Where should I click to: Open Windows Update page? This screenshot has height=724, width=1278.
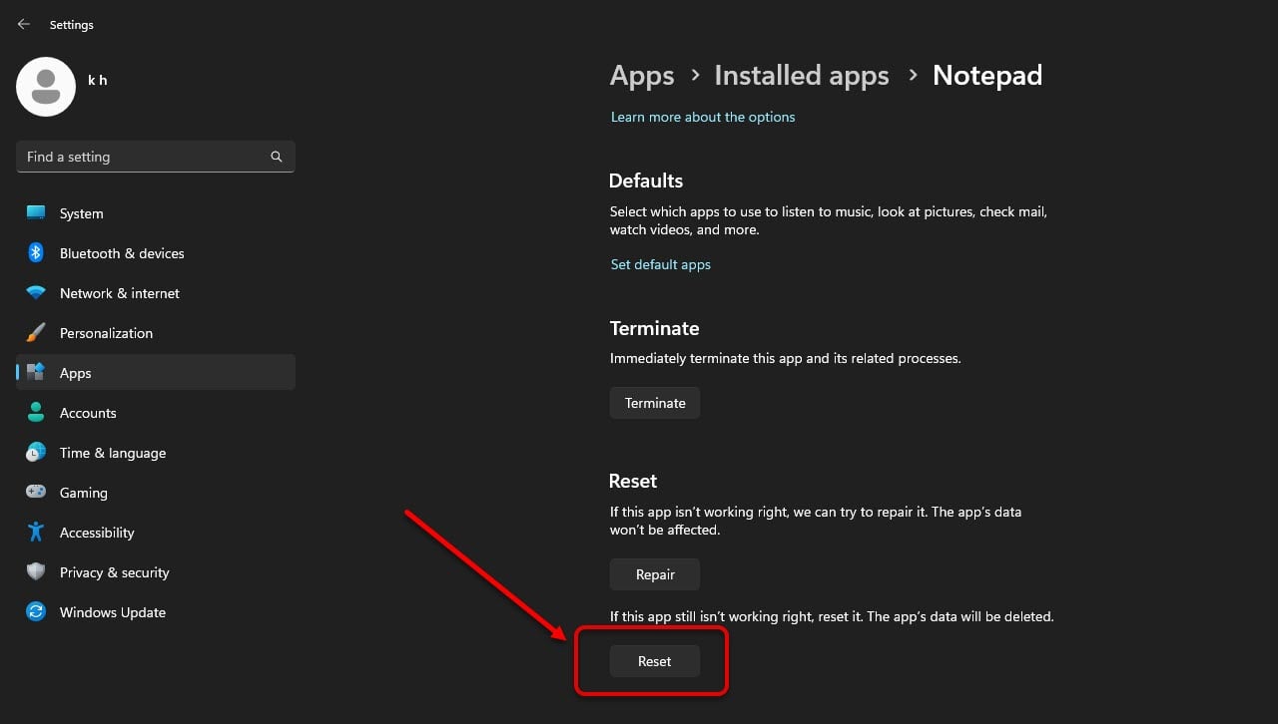point(156,612)
